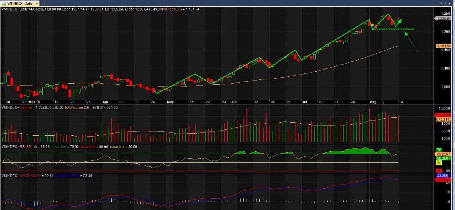Close the VNINDEX (Daily) tab

(x=37, y=3)
